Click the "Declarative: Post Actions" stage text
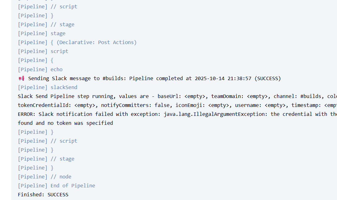Screen dimensions: 337x200 [96, 42]
